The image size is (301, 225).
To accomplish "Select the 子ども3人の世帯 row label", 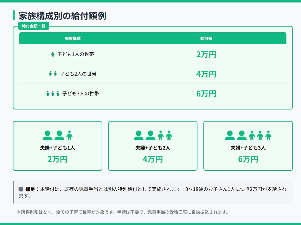I will tap(81, 93).
